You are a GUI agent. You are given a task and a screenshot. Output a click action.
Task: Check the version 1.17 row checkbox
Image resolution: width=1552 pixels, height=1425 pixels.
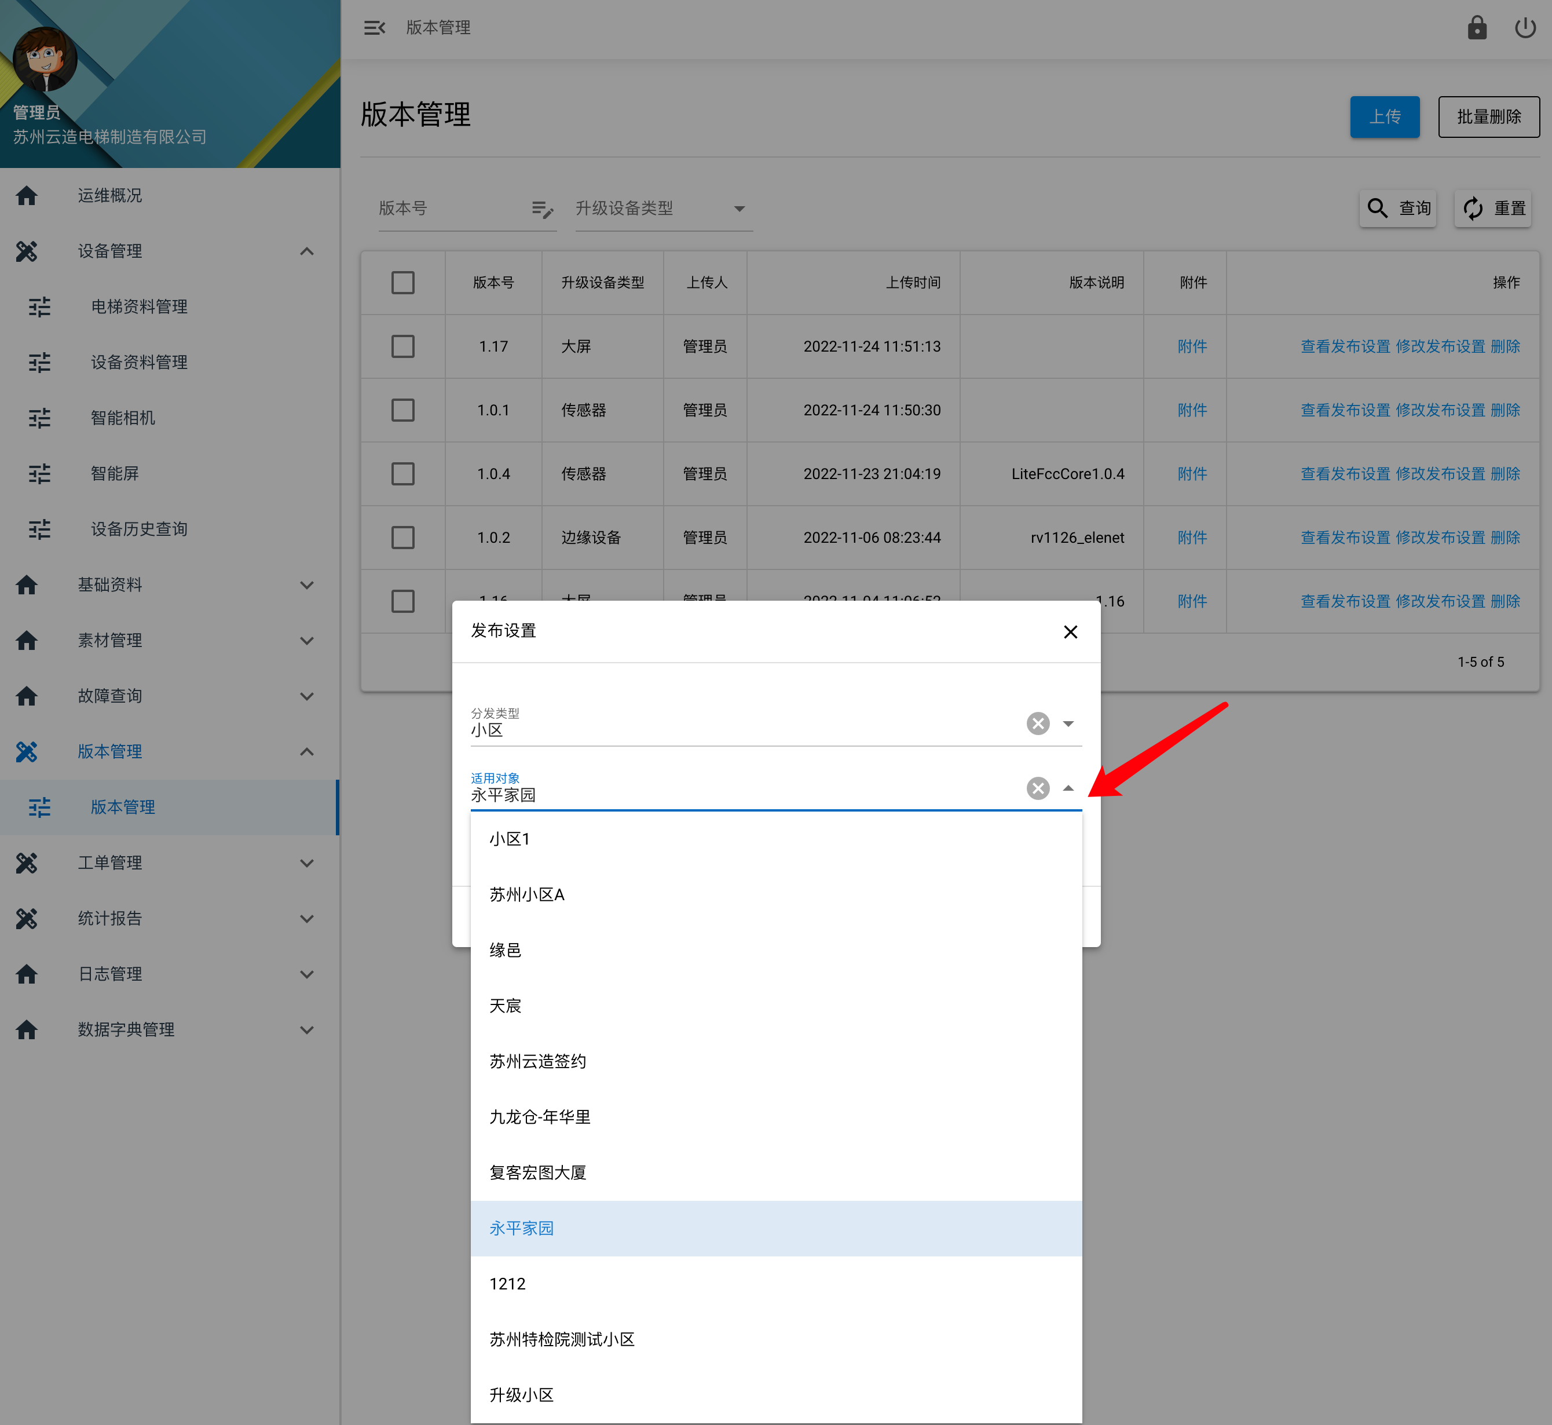tap(402, 346)
